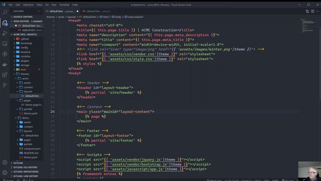Expand the modules folder
This screenshot has width=321, height=181.
(26, 56)
